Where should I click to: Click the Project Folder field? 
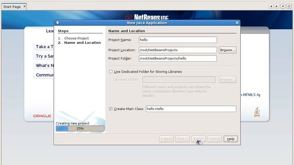[x=178, y=58]
